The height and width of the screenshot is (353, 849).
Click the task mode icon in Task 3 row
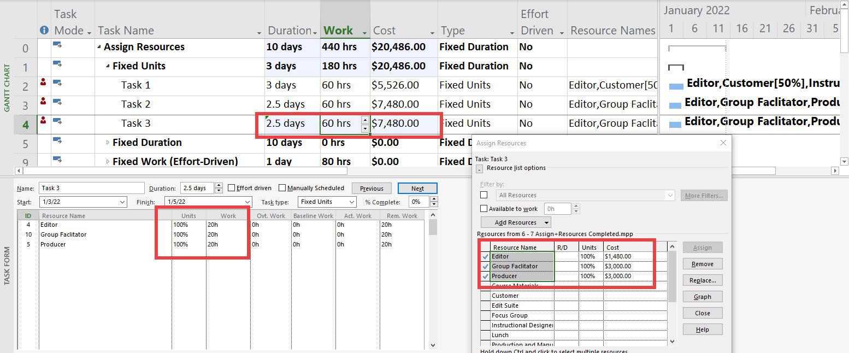[x=57, y=122]
